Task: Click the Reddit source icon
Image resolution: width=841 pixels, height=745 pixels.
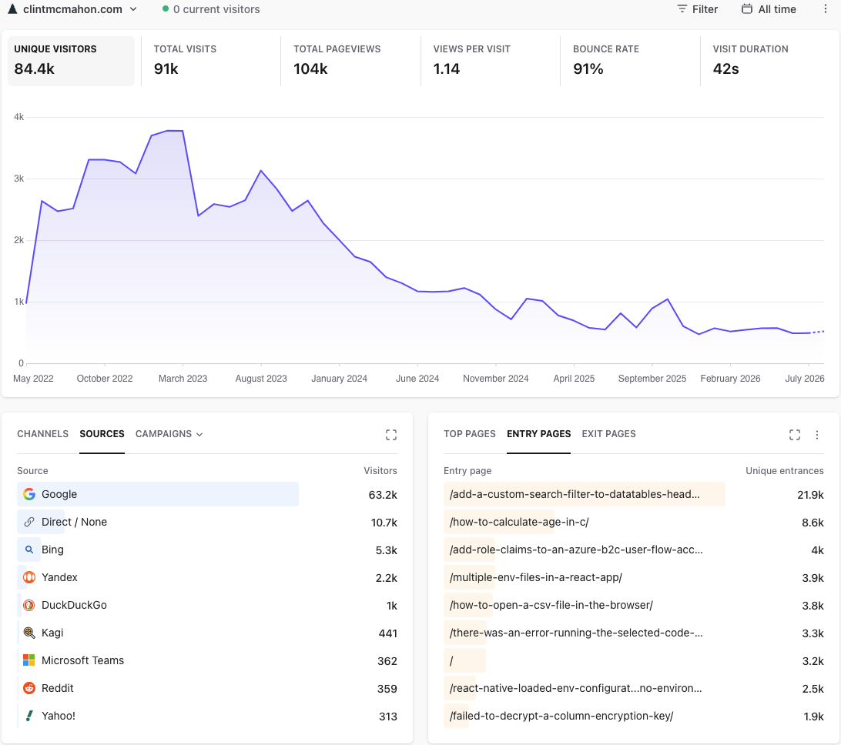Action: pyautogui.click(x=29, y=688)
